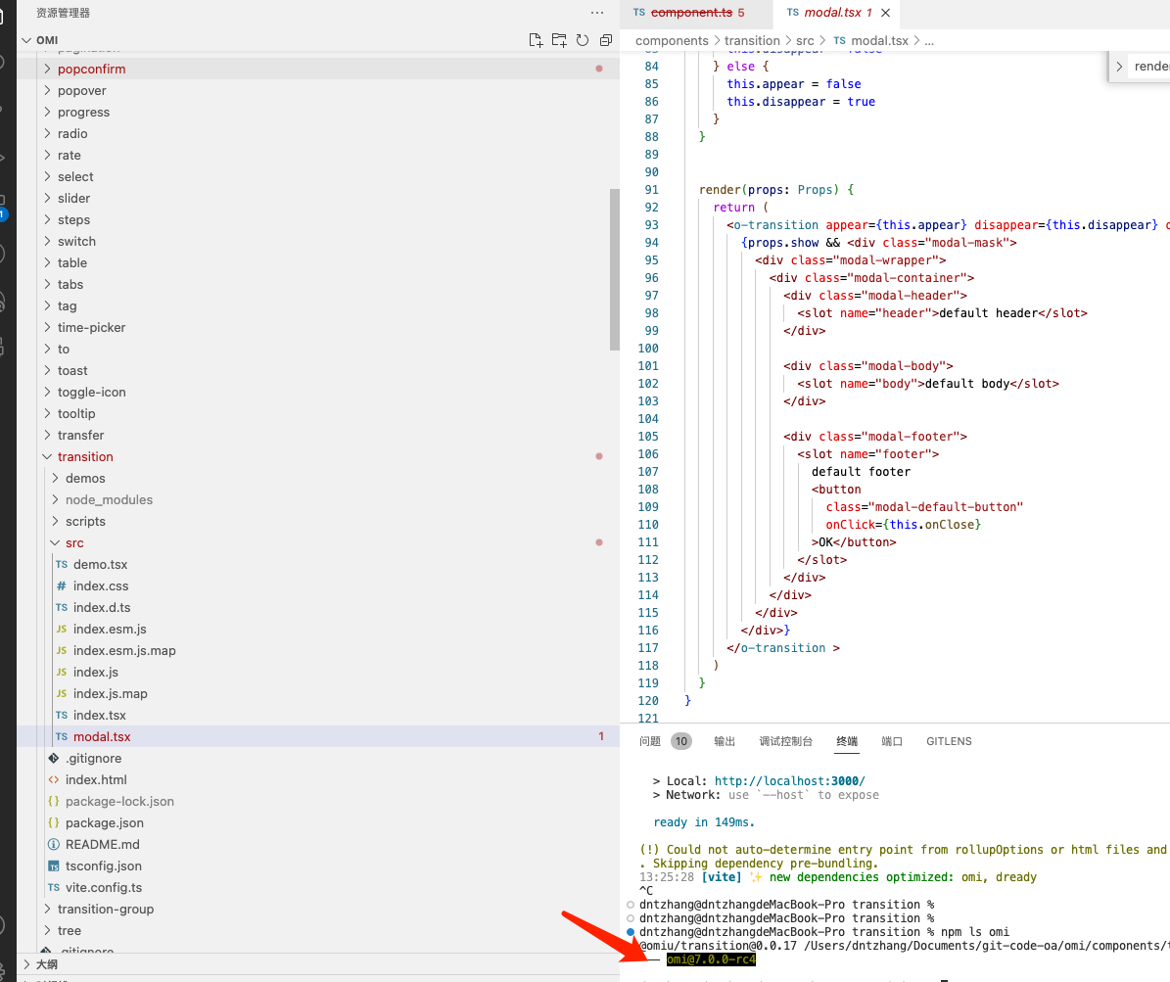Open the GITLENS panel tab

coord(949,741)
